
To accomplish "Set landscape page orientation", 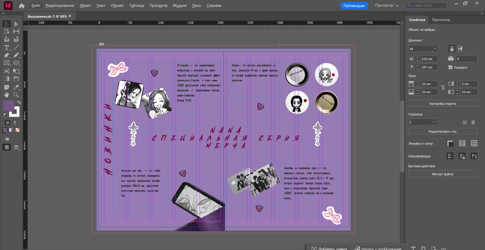I will pos(460,49).
